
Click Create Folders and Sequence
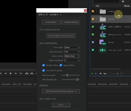pos(61,36)
